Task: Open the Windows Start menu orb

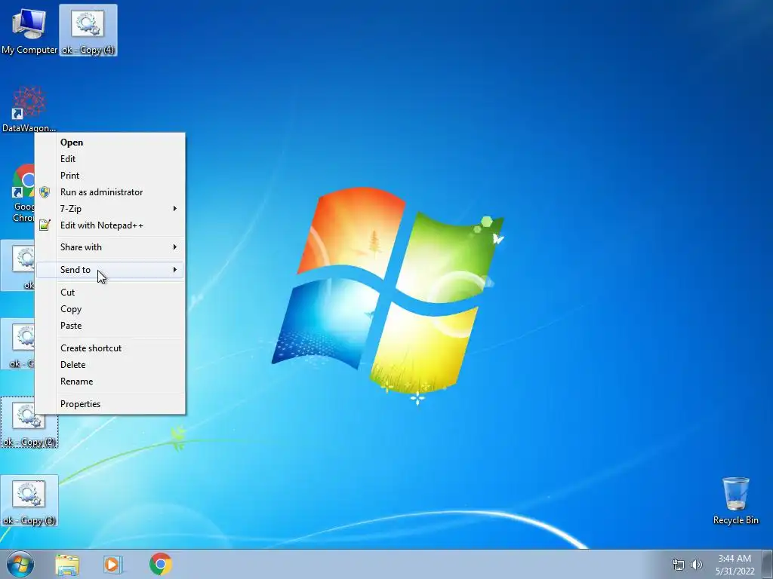Action: (20, 564)
